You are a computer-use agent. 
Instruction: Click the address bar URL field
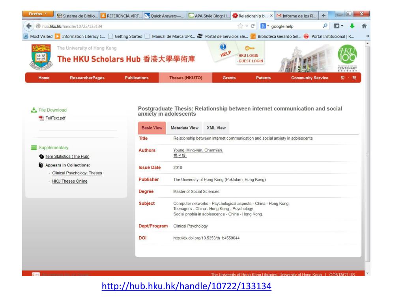click(x=139, y=26)
